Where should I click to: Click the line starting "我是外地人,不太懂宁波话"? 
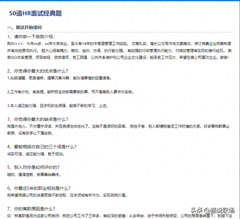point(118,126)
